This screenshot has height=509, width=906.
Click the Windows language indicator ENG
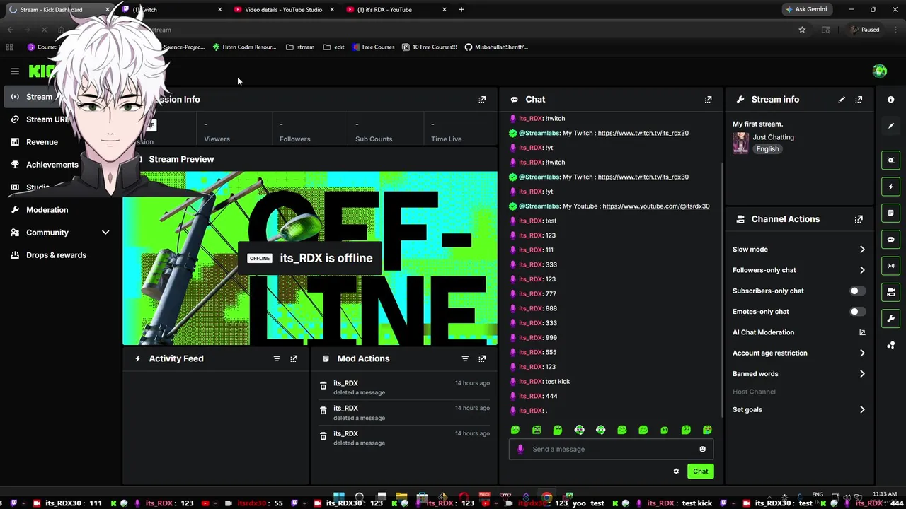(818, 494)
